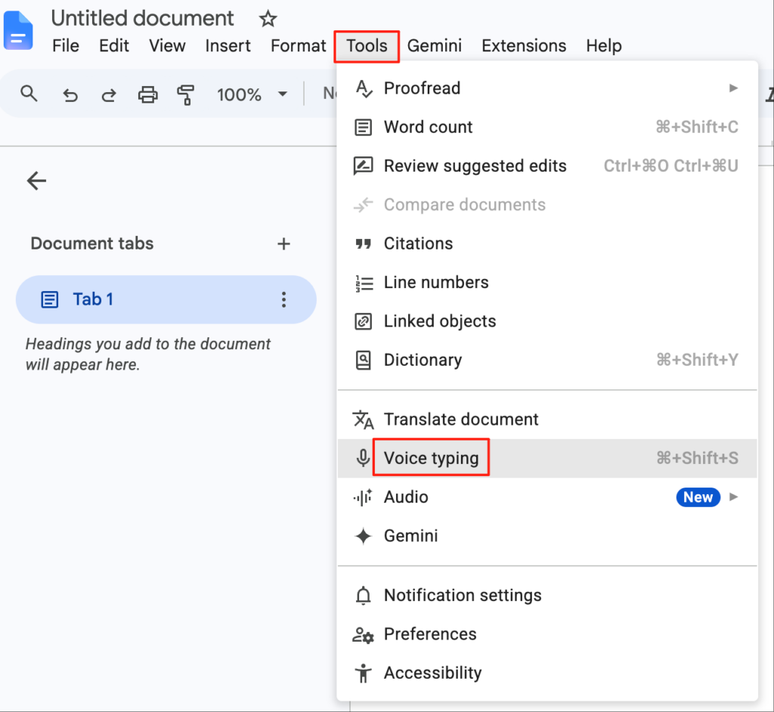Click the Untitled document title field
Viewport: 774px width, 712px height.
click(143, 19)
